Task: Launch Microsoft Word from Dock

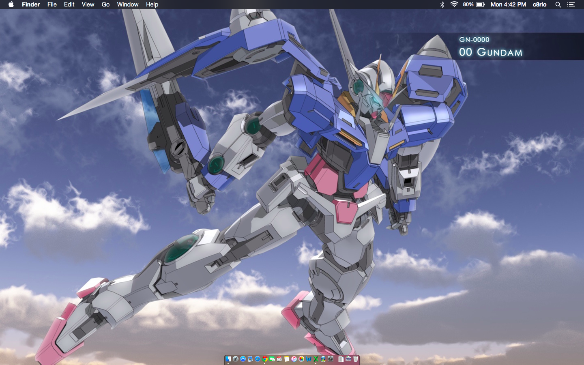Action: (x=309, y=359)
